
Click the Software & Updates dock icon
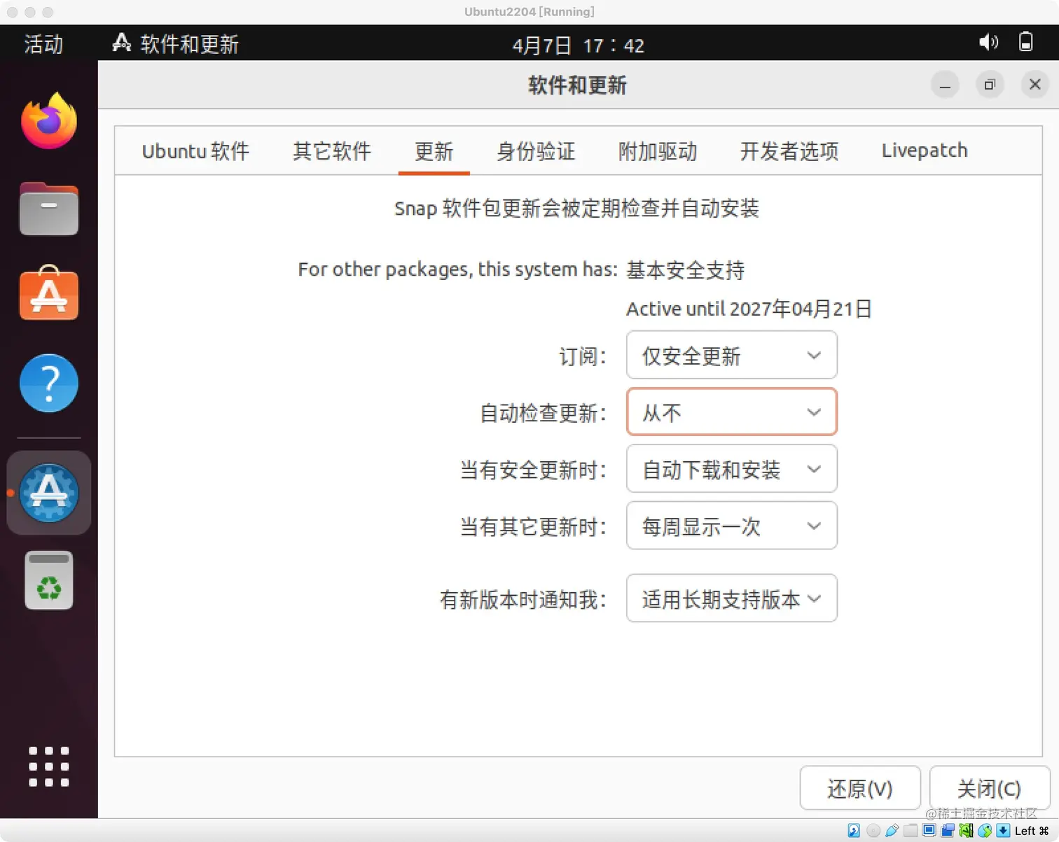[49, 493]
